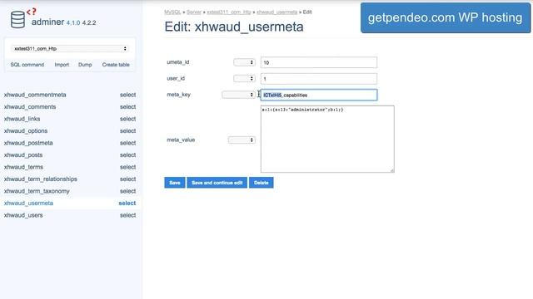533x299 pixels.
Task: Open xhwaud_postmeta table structure
Action: (x=28, y=143)
